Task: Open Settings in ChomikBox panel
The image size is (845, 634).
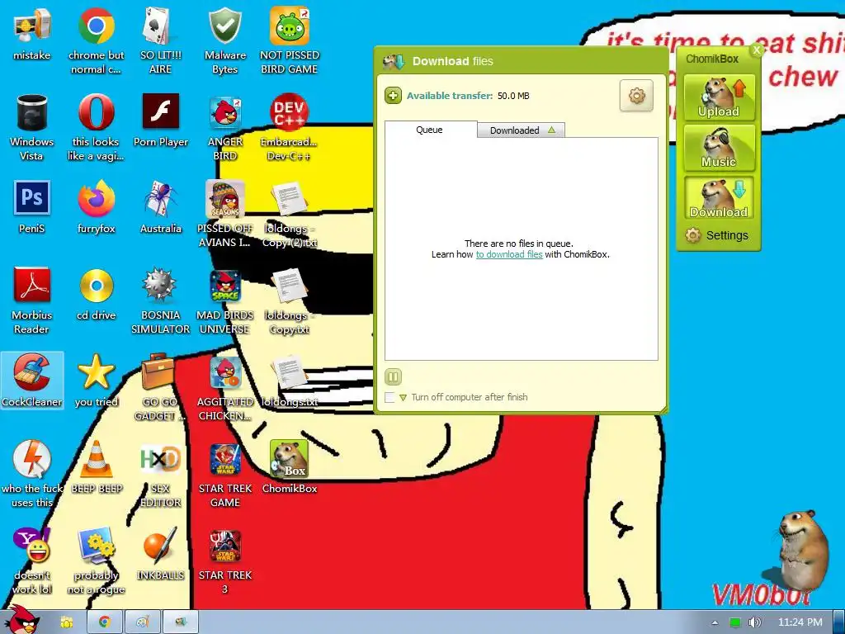Action: (x=717, y=235)
